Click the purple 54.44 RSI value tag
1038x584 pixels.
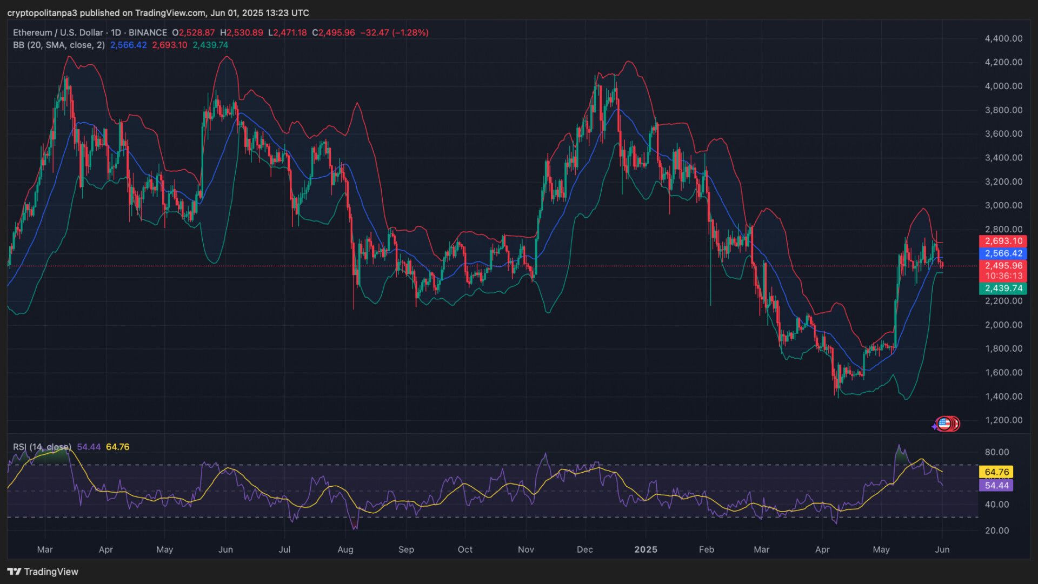point(996,486)
